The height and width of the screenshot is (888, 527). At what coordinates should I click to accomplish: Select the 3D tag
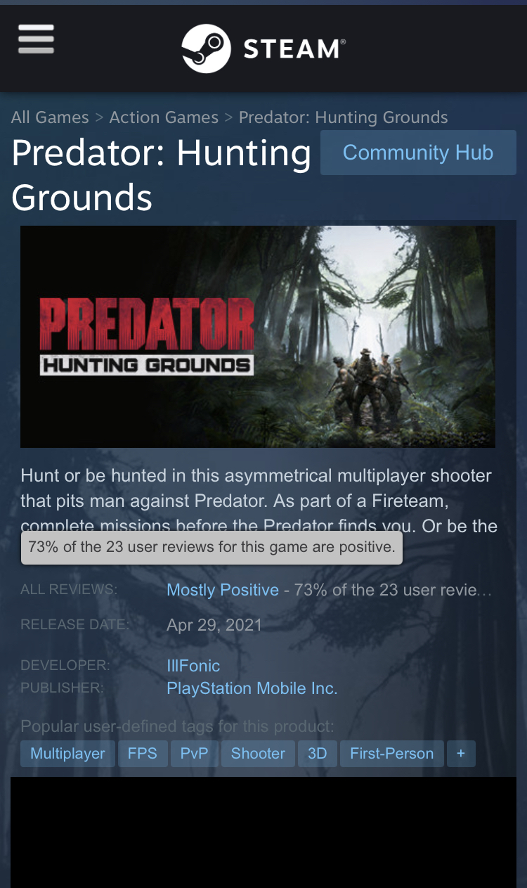(318, 754)
